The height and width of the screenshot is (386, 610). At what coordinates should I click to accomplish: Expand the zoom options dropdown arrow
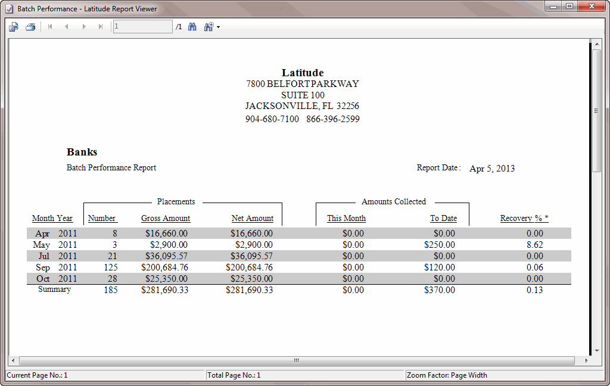tap(219, 26)
